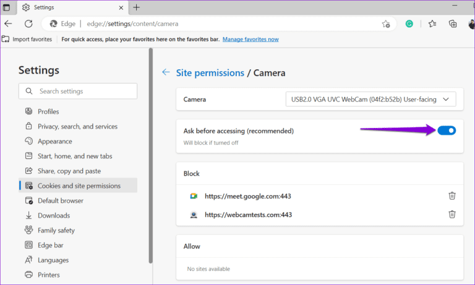Image resolution: width=475 pixels, height=285 pixels.
Task: Open the Grammarly extension icon
Action: click(409, 24)
